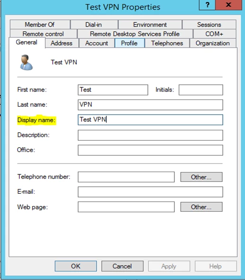Click the Help button
The image size is (245, 280).
pos(216,266)
